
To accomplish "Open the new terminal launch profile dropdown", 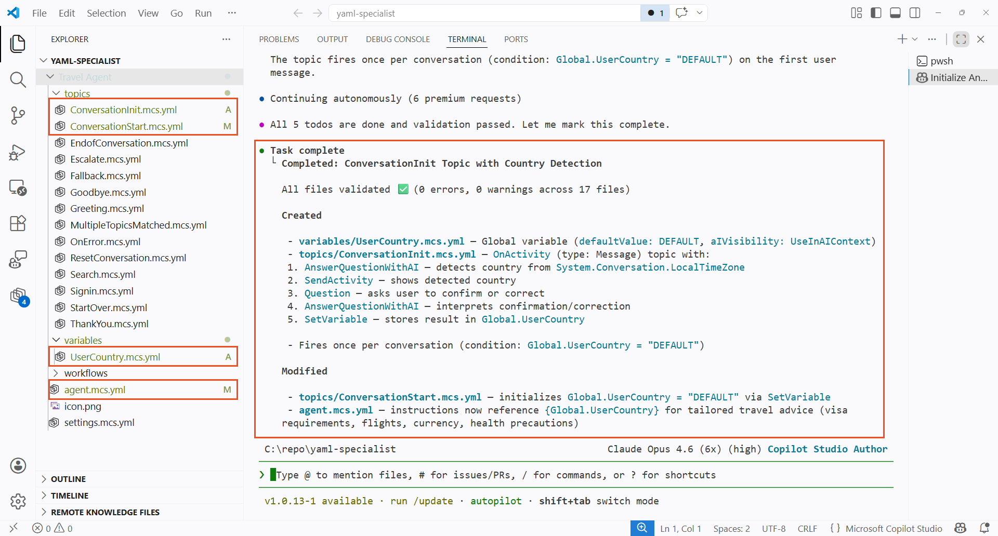I will point(915,39).
